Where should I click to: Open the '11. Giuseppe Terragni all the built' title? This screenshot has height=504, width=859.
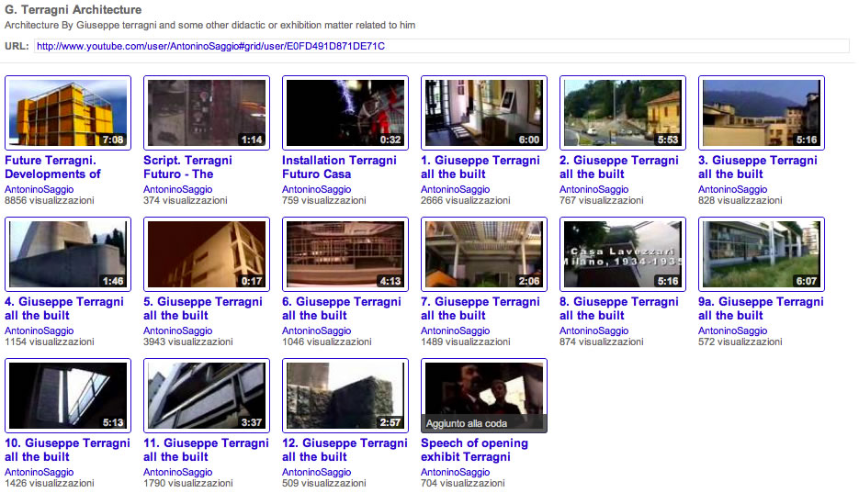point(206,450)
